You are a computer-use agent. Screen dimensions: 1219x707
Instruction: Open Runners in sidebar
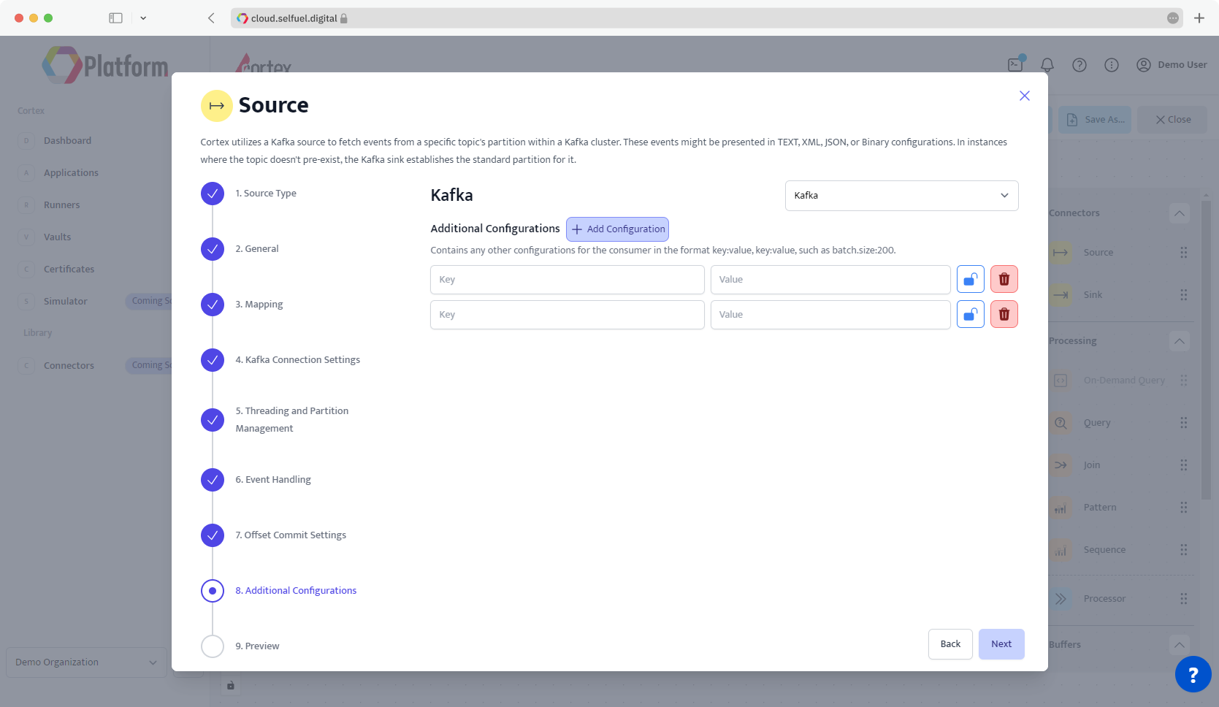pos(61,205)
